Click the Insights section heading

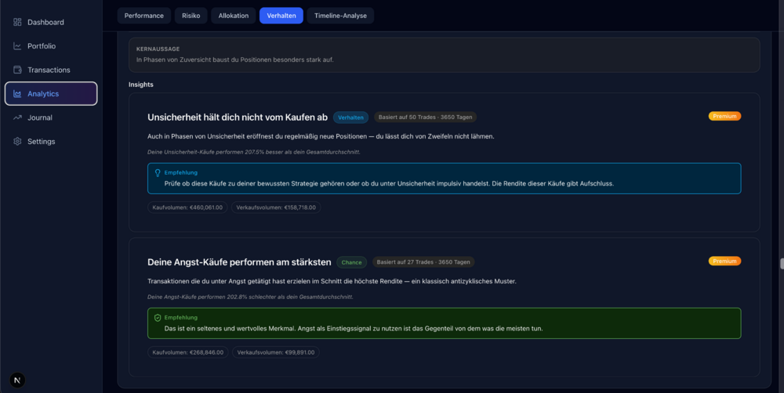pos(141,85)
